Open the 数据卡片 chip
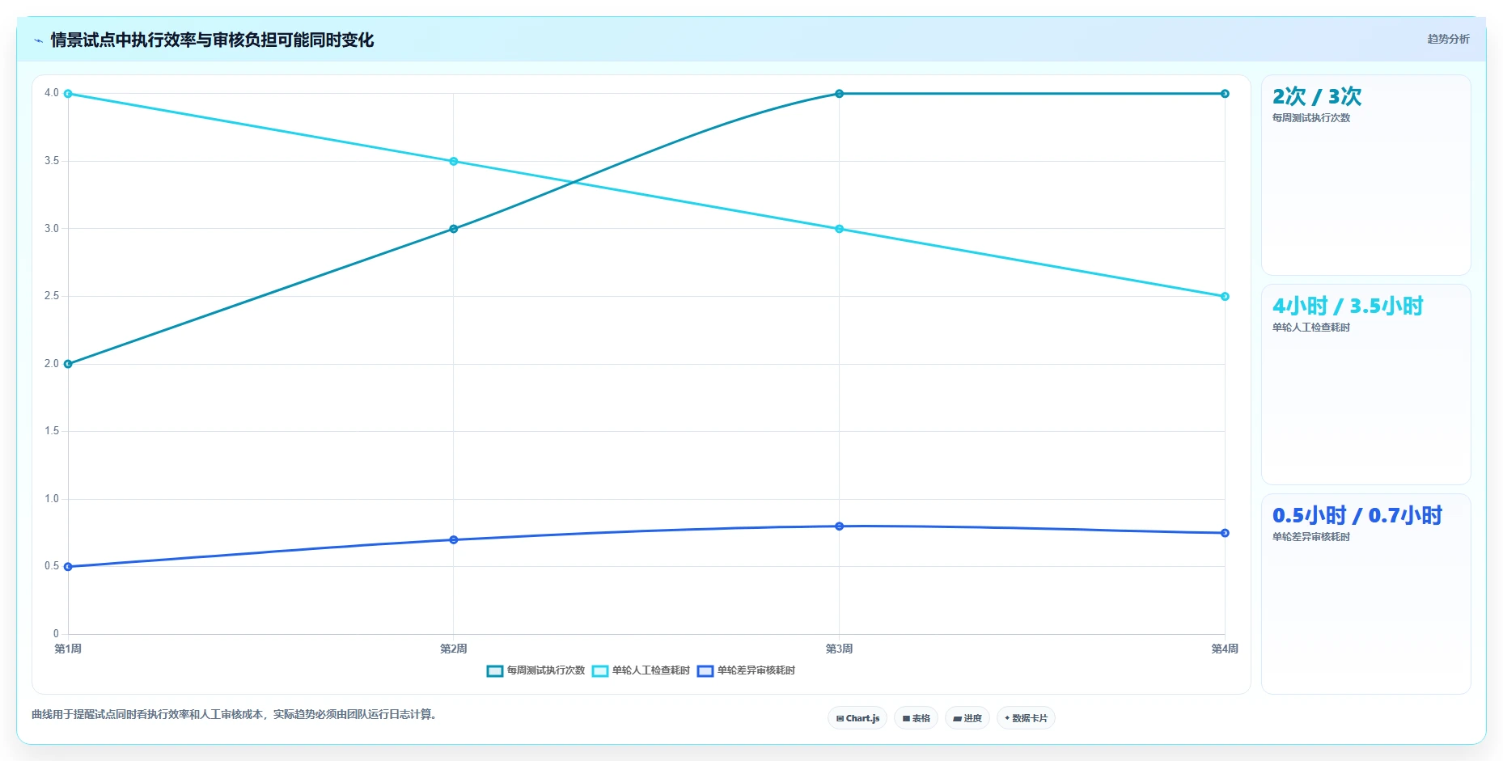 (x=1026, y=718)
